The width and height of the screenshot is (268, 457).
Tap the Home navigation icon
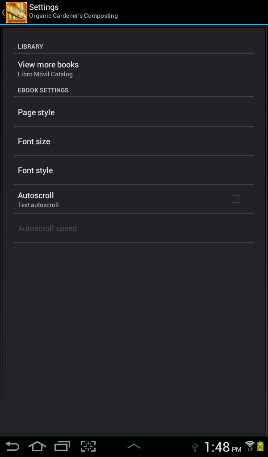37,446
